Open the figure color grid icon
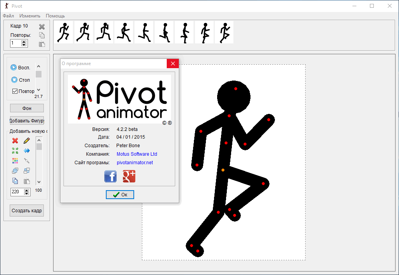This screenshot has height=275, width=399. pyautogui.click(x=15, y=161)
